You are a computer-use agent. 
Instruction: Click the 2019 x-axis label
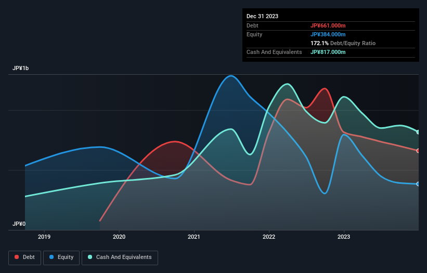(x=44, y=237)
